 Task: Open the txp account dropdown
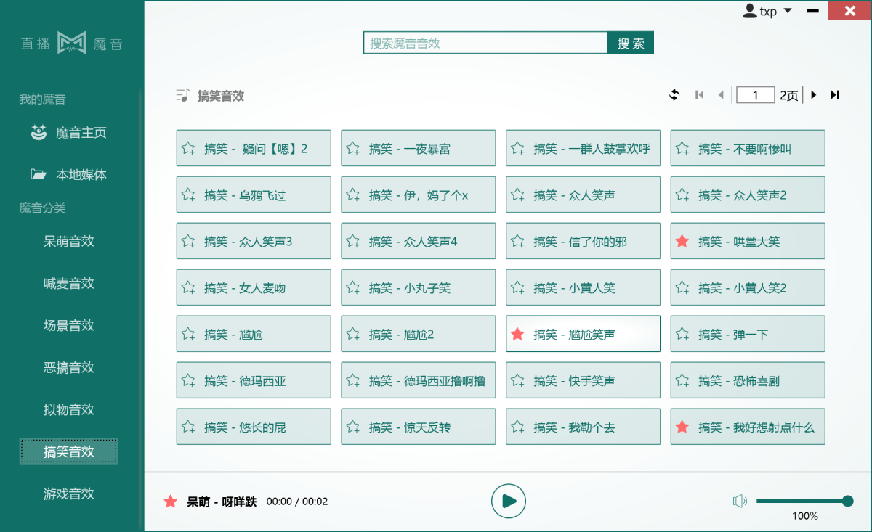(x=765, y=11)
